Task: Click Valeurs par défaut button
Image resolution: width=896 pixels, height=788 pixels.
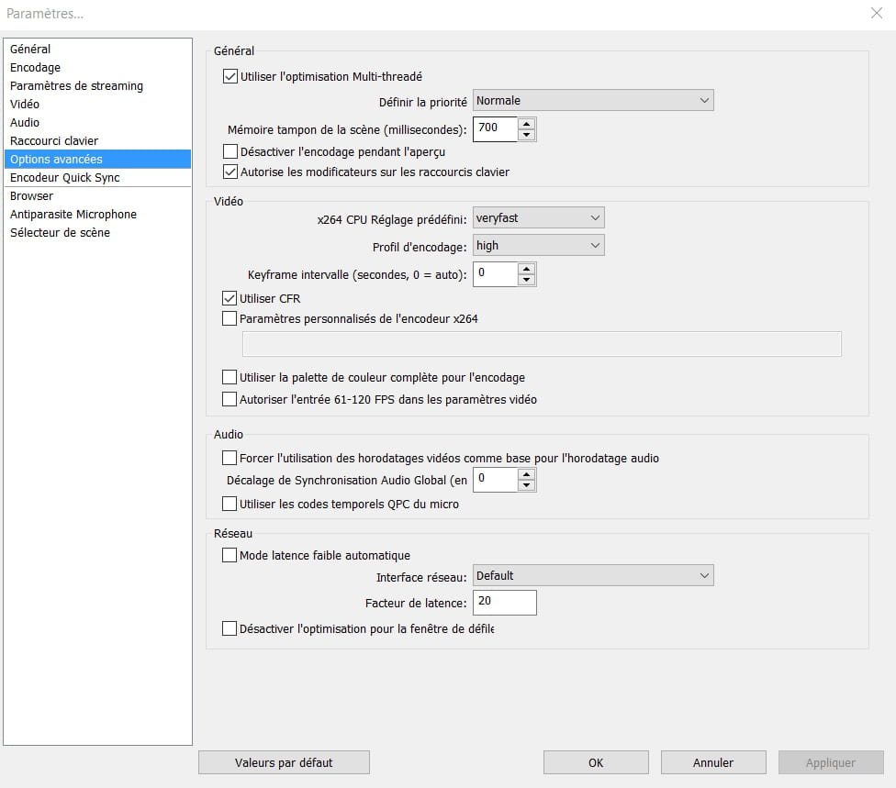Action: (284, 762)
